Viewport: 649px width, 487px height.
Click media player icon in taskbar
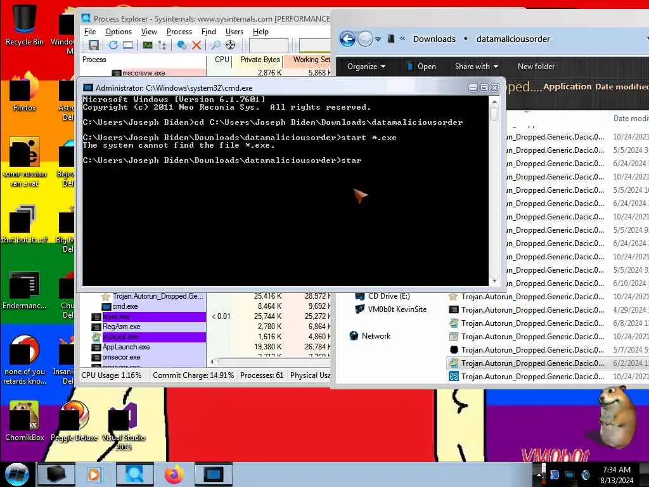point(94,474)
